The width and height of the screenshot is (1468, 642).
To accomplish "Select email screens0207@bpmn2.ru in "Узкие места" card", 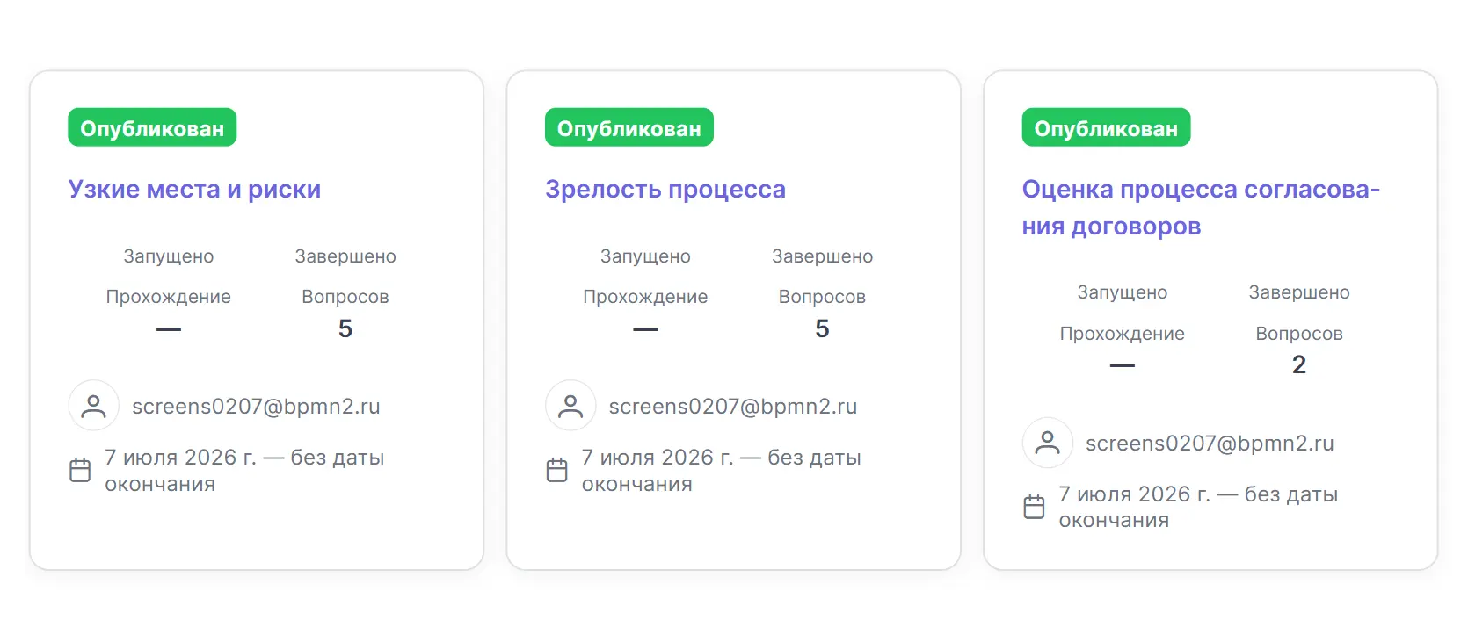I will click(x=256, y=407).
